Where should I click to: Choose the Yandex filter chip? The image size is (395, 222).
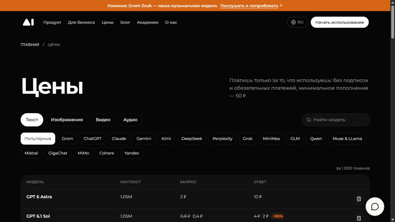pos(131,153)
